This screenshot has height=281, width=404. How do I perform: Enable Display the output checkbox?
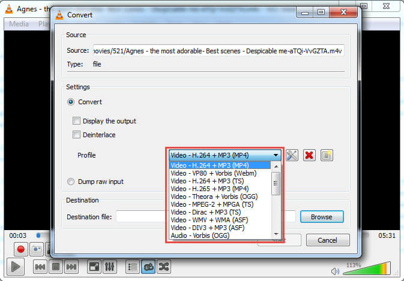(x=76, y=121)
